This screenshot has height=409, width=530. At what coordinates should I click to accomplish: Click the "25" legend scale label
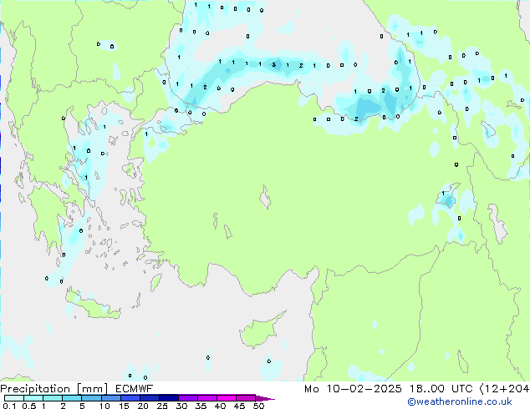tap(162, 406)
